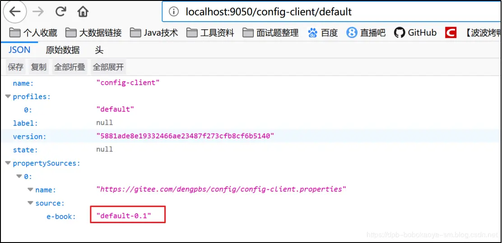This screenshot has width=502, height=243.
Task: Open the GitHub bookmark
Action: [x=415, y=32]
